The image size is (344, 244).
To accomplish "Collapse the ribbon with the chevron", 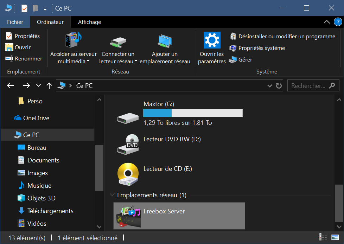I will coord(326,22).
